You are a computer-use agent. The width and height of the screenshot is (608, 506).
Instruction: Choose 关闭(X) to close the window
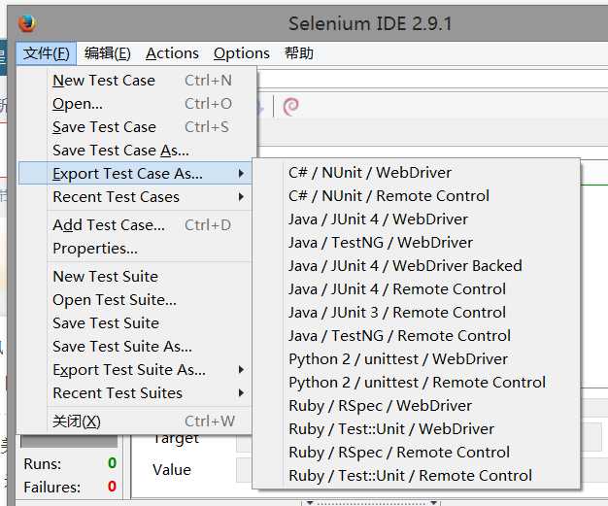(x=137, y=422)
